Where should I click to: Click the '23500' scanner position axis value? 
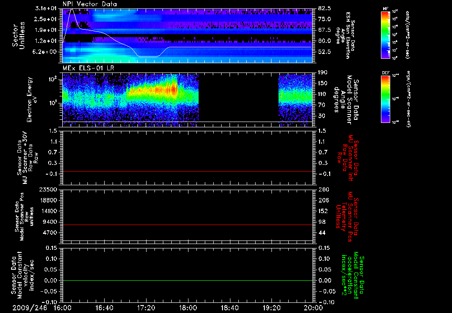click(x=48, y=189)
